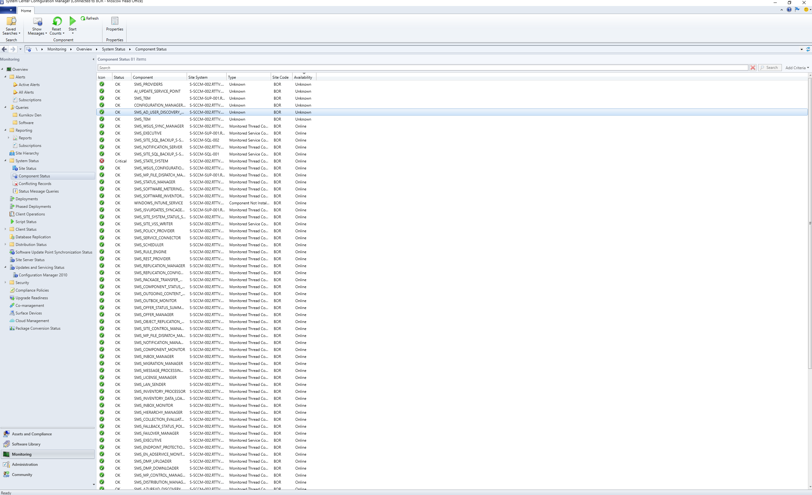
Task: Switch to Community workspace
Action: click(x=48, y=475)
